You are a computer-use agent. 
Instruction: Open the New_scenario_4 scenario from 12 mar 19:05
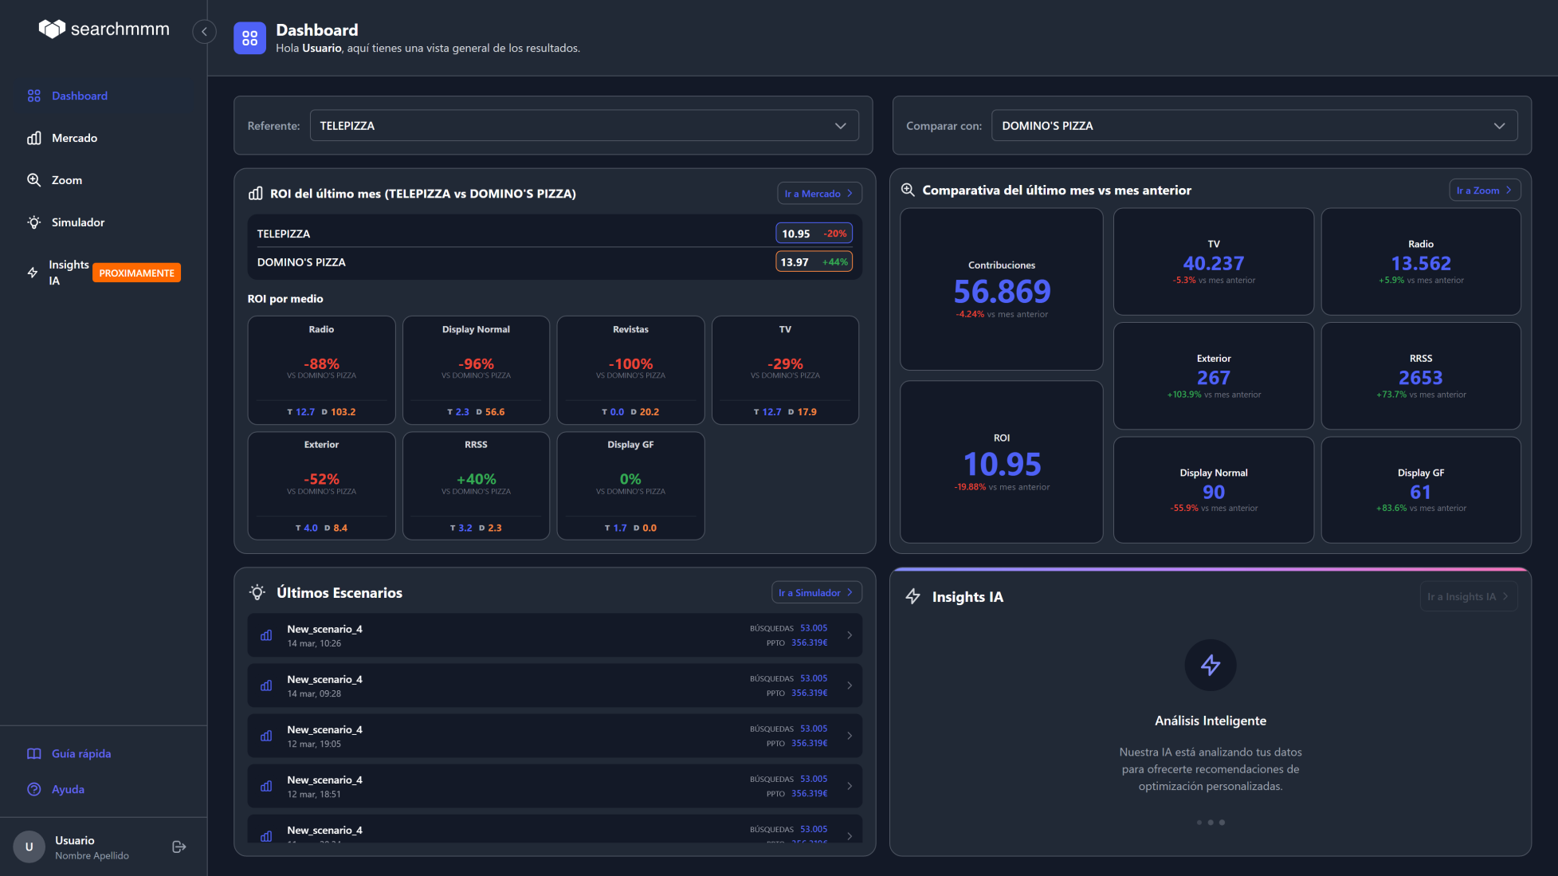point(555,735)
